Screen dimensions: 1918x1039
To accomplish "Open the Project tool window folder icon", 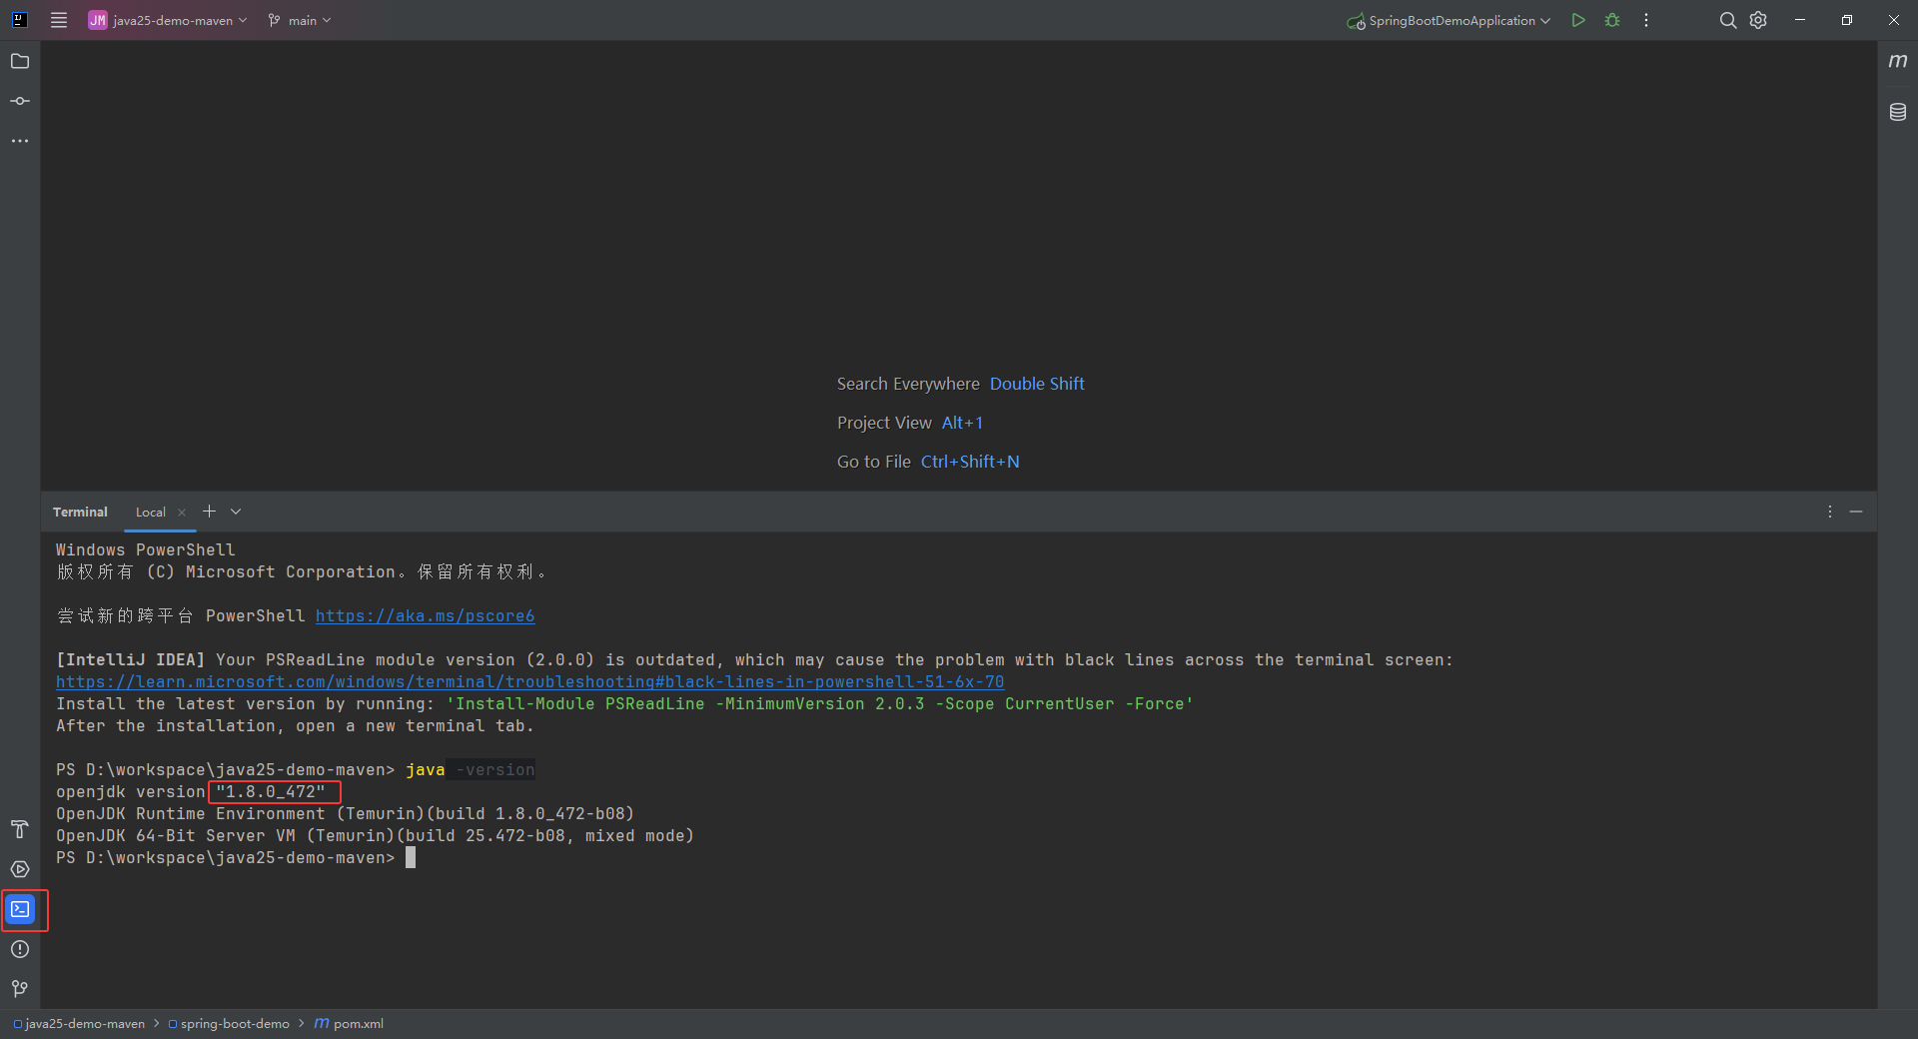I will click(x=20, y=61).
